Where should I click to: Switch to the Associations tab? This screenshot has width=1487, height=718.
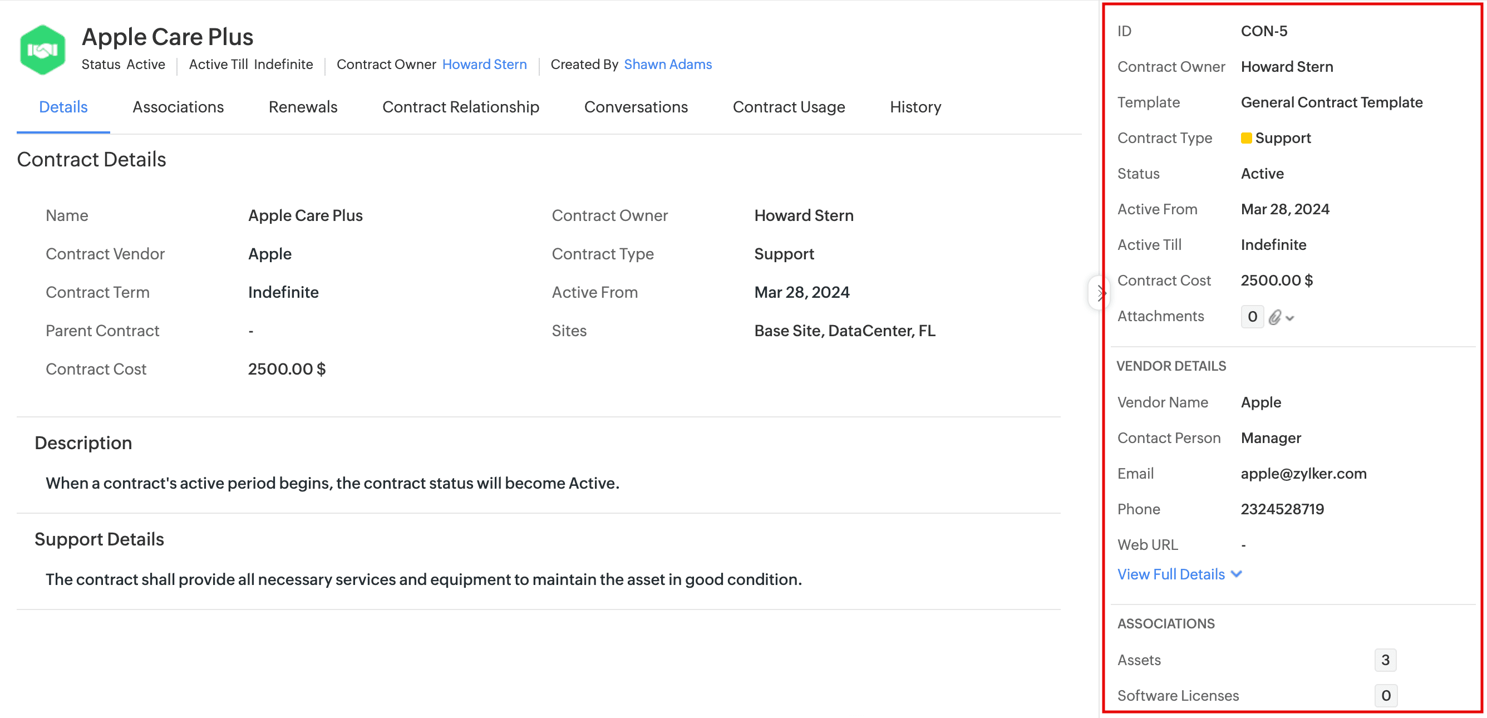(x=178, y=107)
